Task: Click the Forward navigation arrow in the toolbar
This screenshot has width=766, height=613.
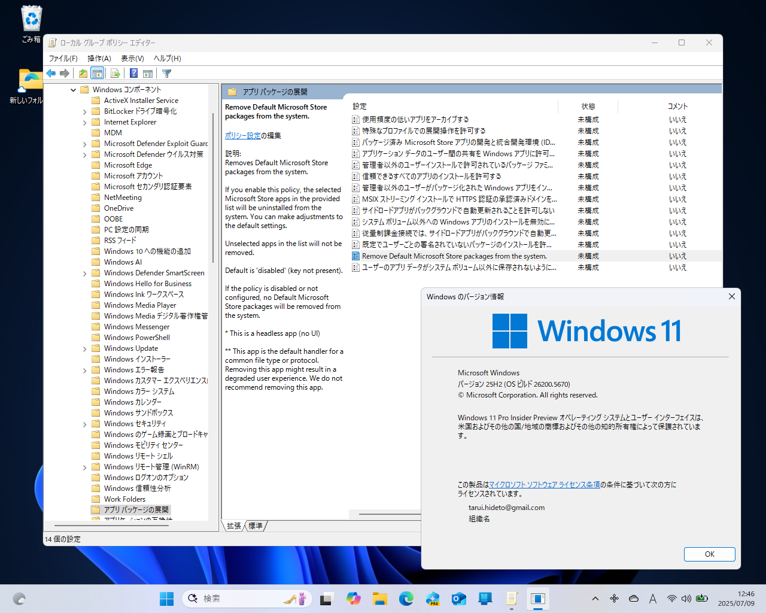Action: click(64, 73)
